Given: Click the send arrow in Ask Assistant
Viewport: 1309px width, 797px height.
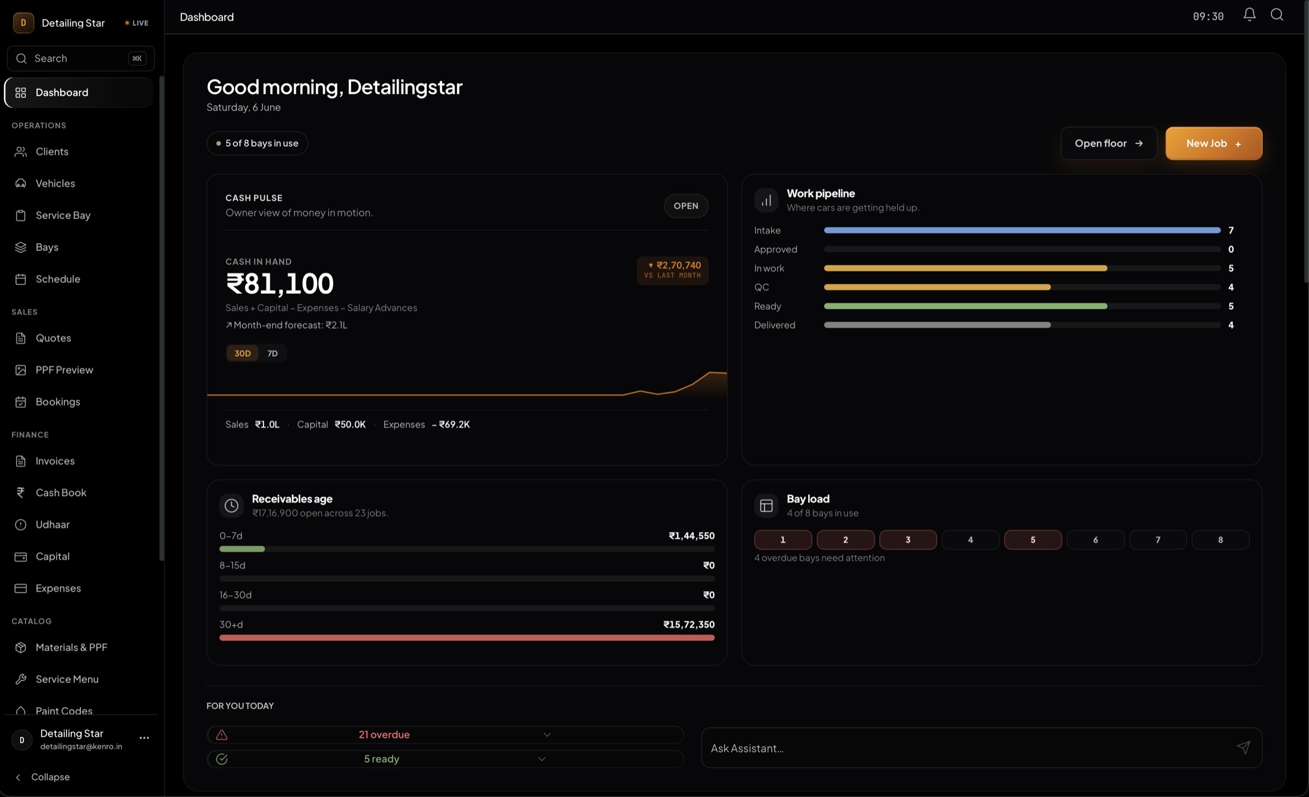Looking at the screenshot, I should tap(1244, 748).
